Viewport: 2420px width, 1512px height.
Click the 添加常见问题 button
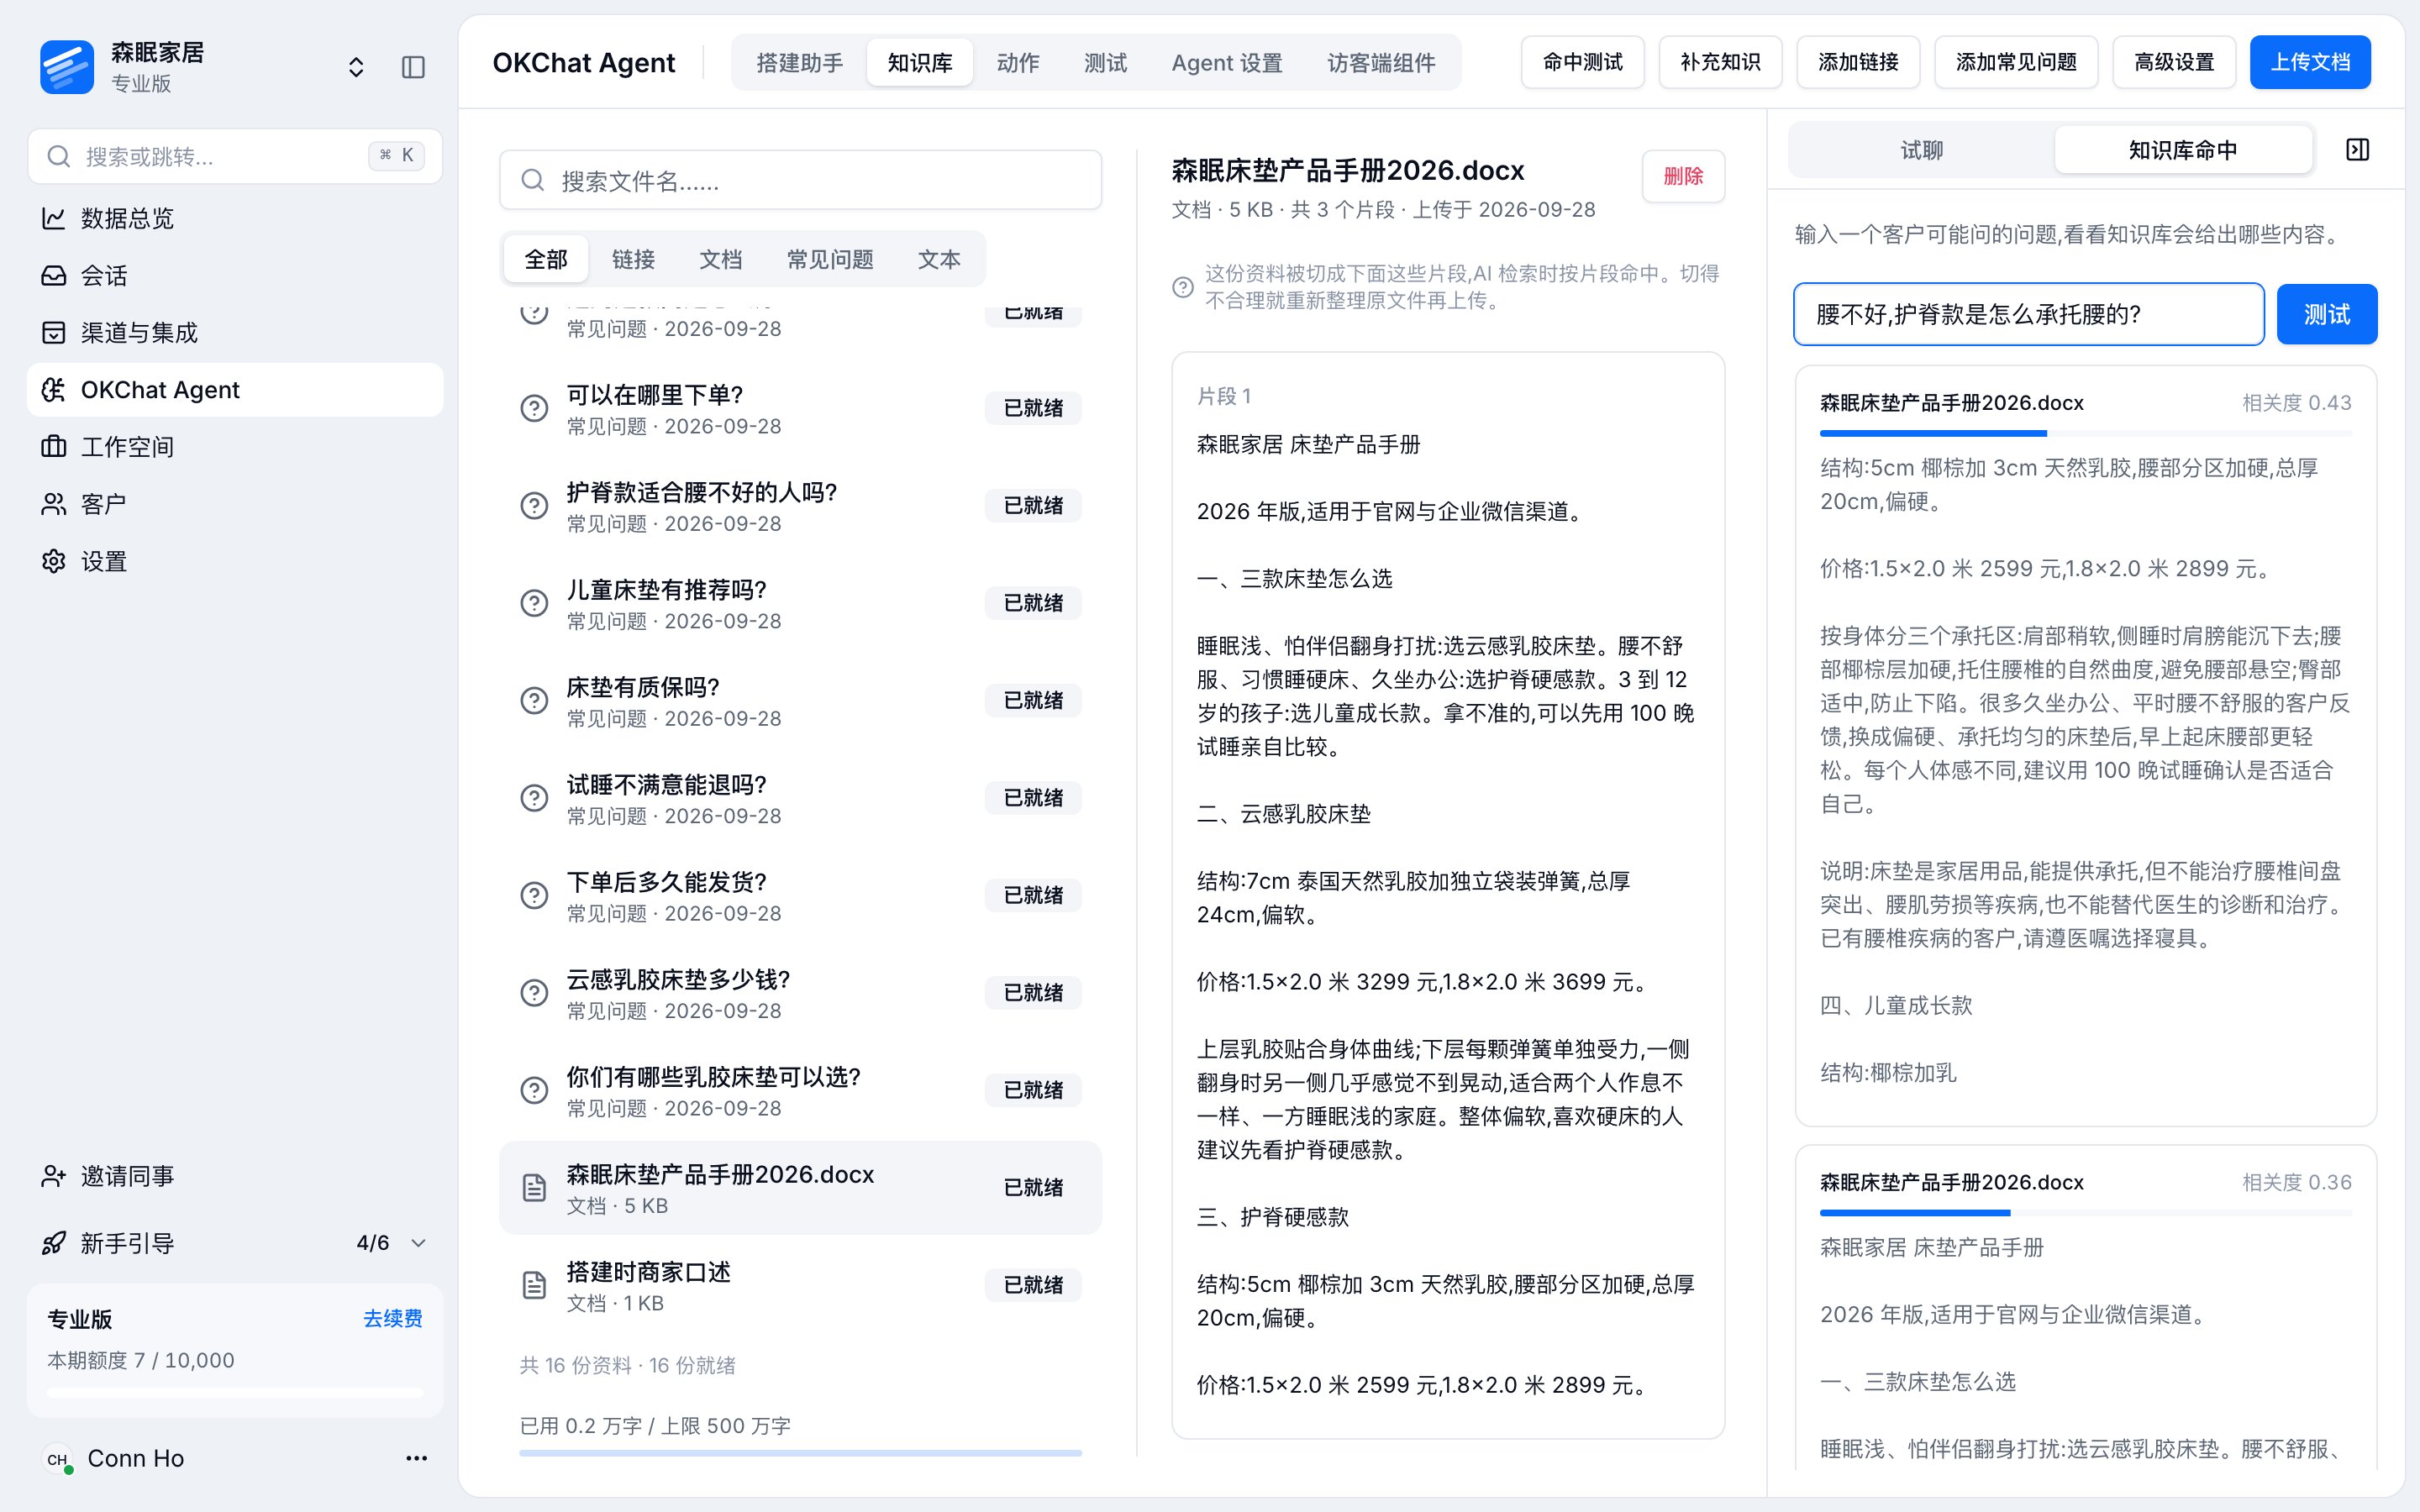2016,62
